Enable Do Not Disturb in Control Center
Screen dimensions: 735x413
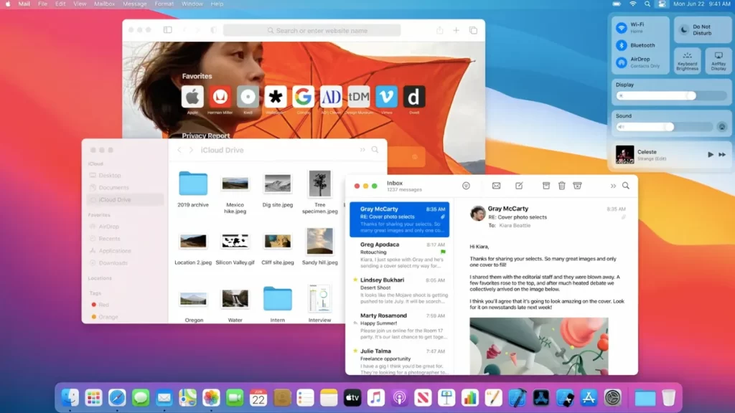691,28
